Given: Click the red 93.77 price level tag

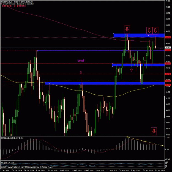Looking at the screenshot, I should [168, 50].
